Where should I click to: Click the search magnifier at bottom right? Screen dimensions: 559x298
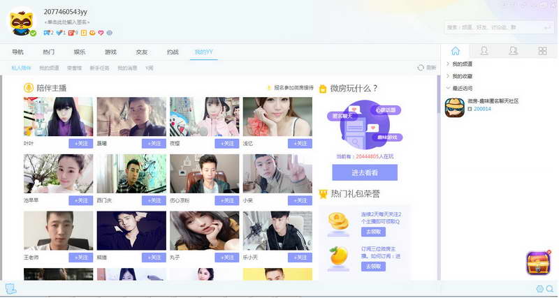(x=550, y=289)
